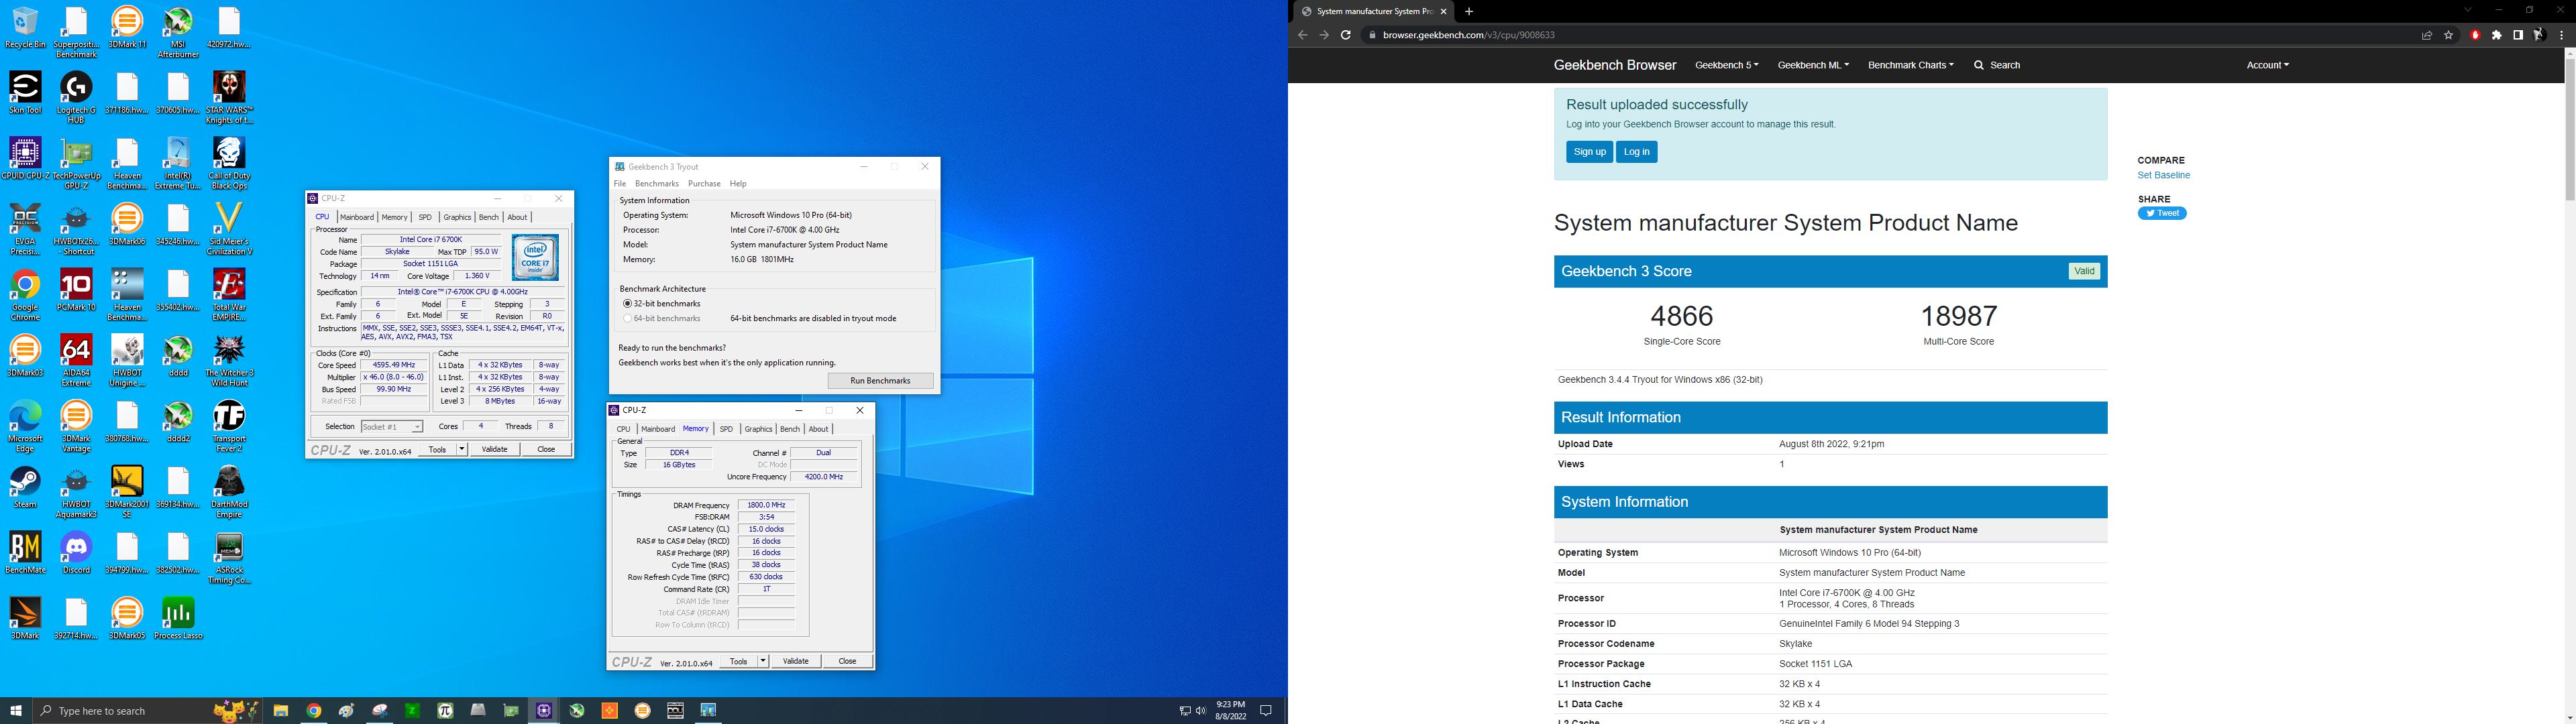Open CPUID CPU-Z desktop shortcut
This screenshot has width=2576, height=724.
(x=25, y=160)
